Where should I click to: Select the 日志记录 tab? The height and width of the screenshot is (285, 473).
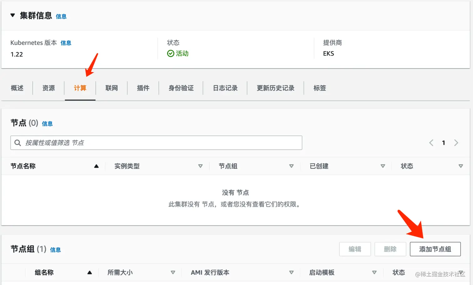225,88
